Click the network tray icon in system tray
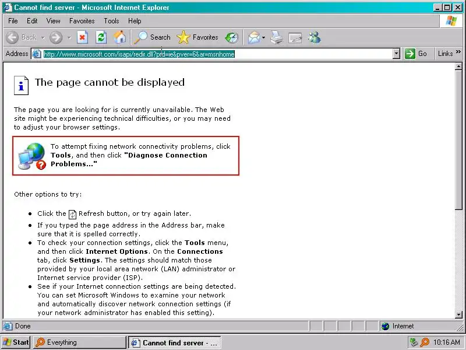Viewport: 466px width, 350px height. click(x=414, y=342)
